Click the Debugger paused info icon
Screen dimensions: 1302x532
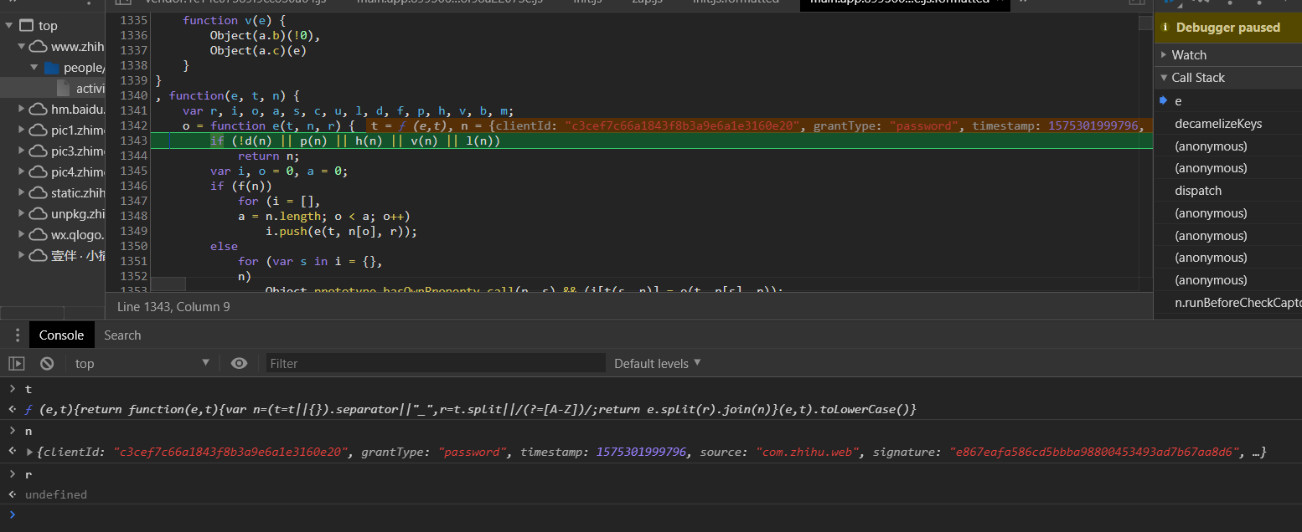tap(1165, 28)
